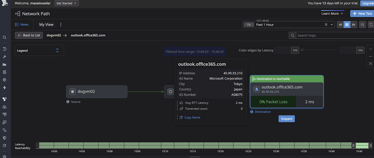Click Back to List button
The width and height of the screenshot is (374, 158).
pyautogui.click(x=29, y=35)
